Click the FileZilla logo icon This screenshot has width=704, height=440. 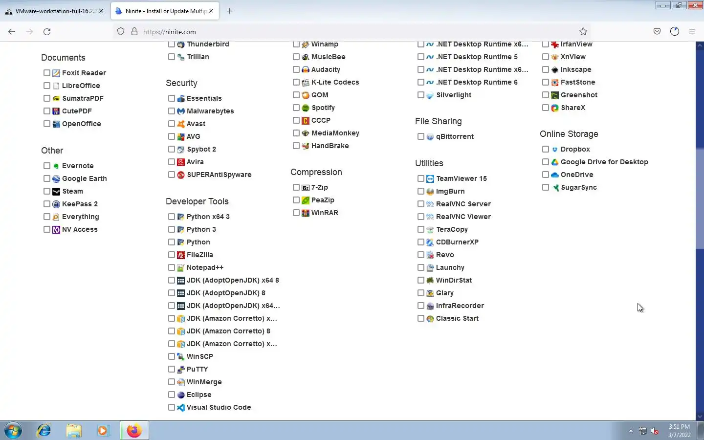point(181,255)
